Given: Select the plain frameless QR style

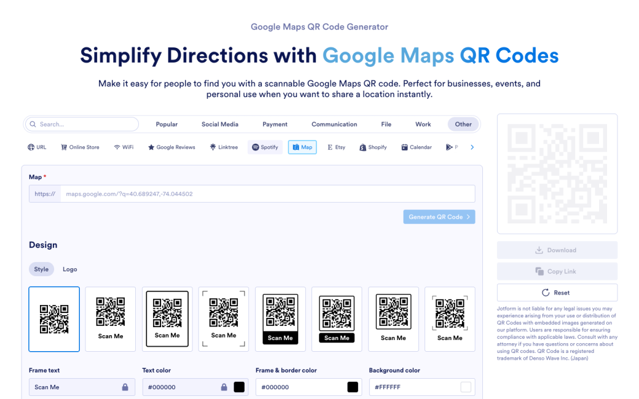Looking at the screenshot, I should point(54,319).
